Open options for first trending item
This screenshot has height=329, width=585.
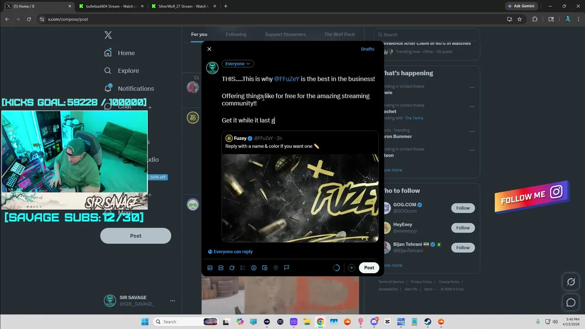(x=472, y=87)
